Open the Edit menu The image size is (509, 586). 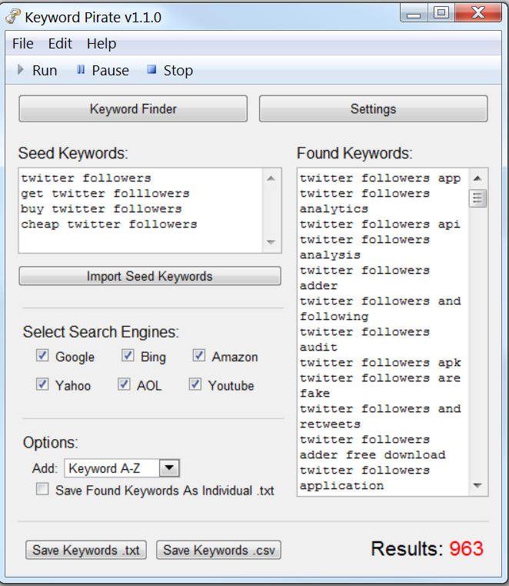point(60,44)
